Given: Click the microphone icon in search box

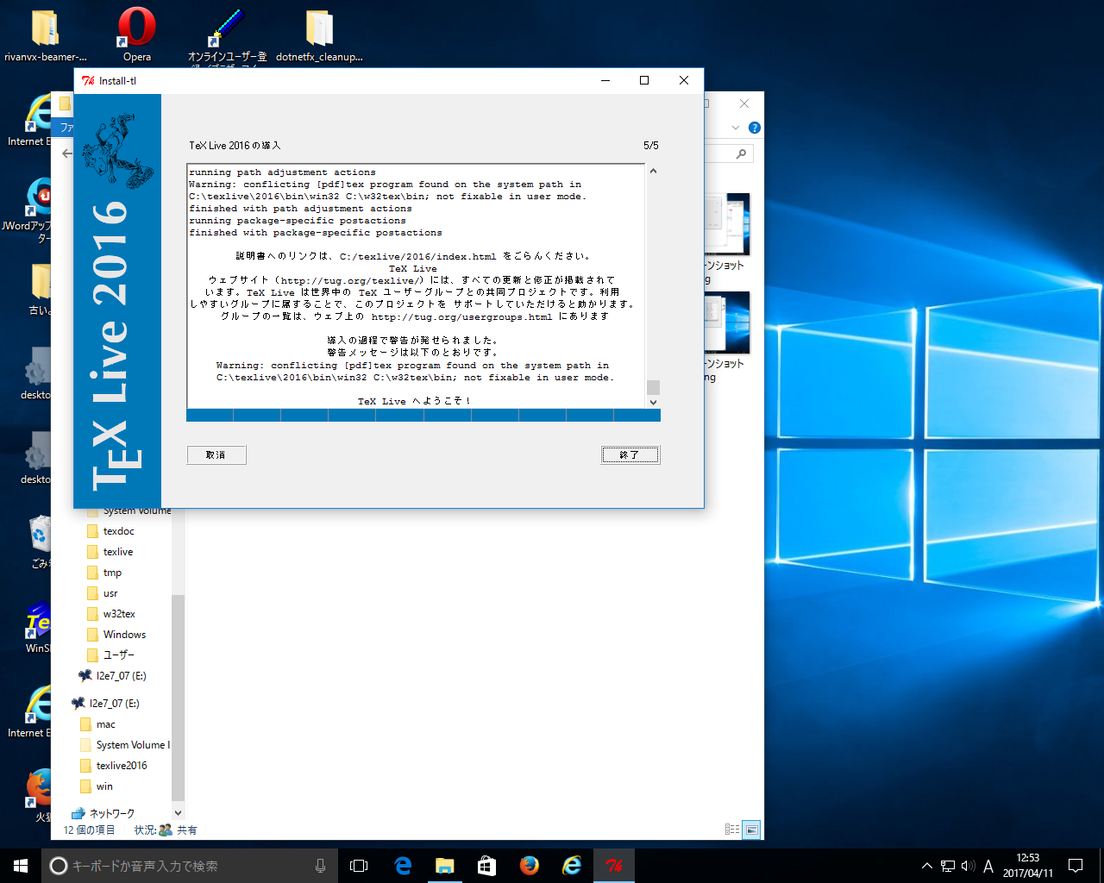Looking at the screenshot, I should coord(320,866).
